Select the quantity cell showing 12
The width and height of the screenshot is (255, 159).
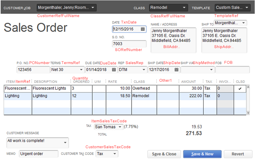(81, 96)
